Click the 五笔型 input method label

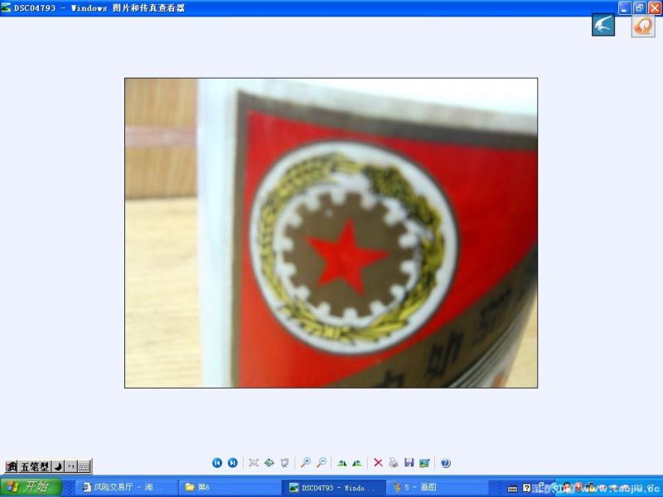pyautogui.click(x=35, y=467)
